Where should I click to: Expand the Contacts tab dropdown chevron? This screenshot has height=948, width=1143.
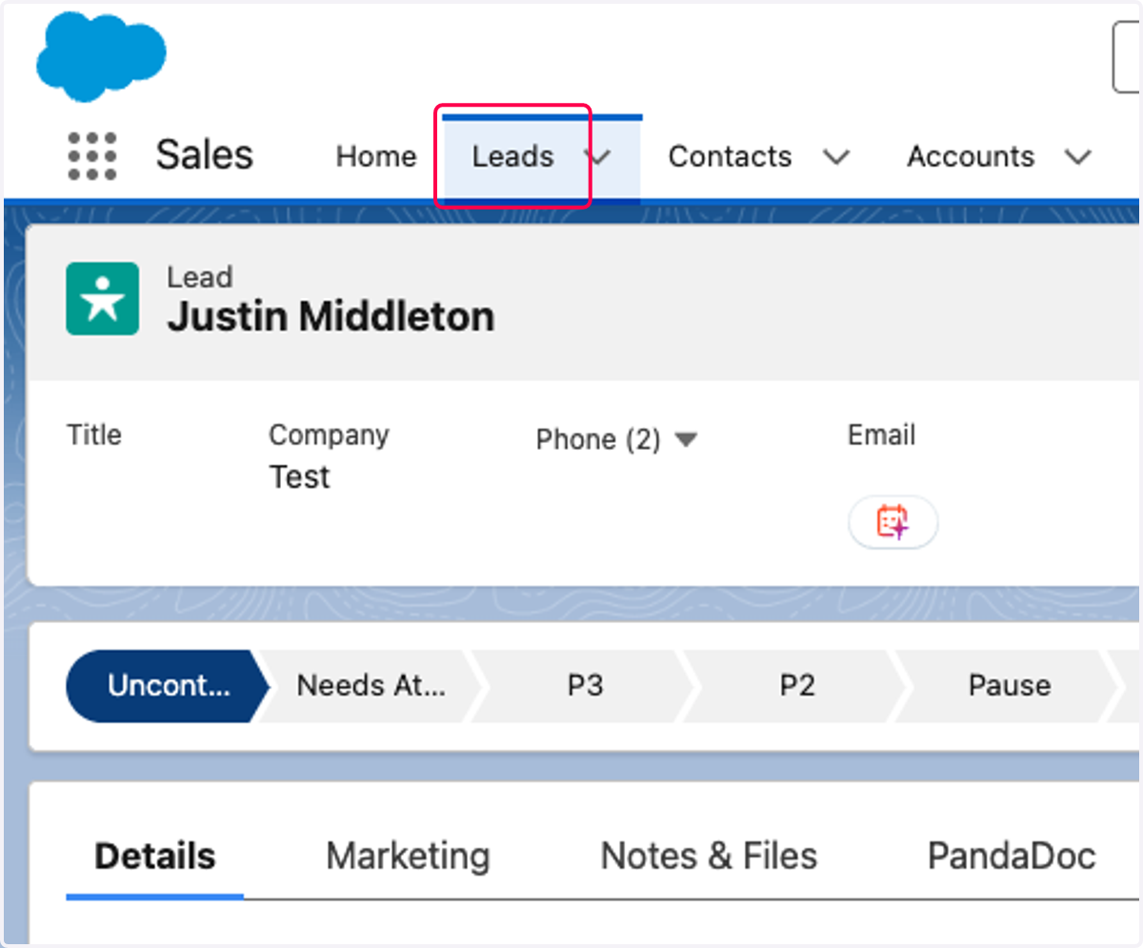pos(836,157)
